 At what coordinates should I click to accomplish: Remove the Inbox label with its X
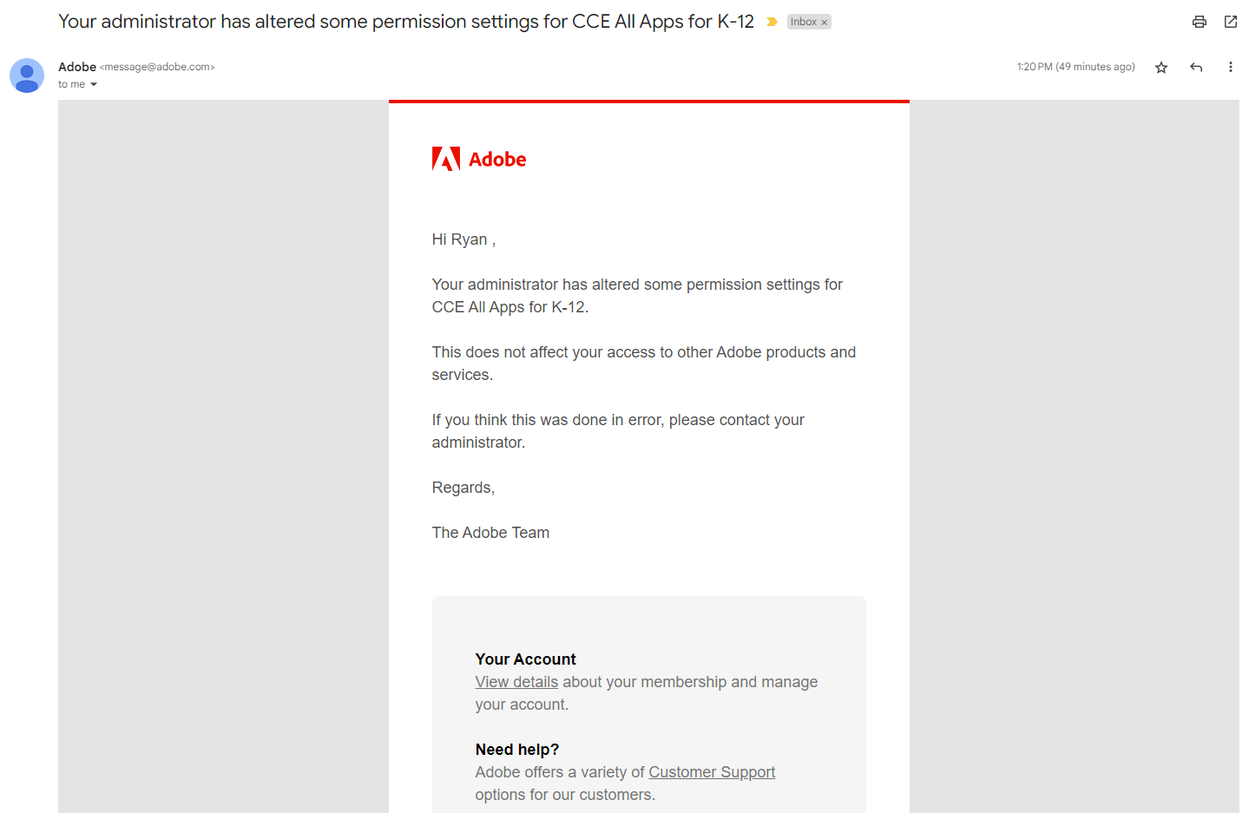[x=825, y=23]
